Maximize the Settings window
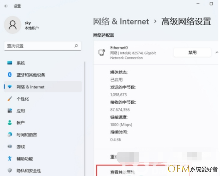Viewport: 220px width, 177px height. (211, 4)
